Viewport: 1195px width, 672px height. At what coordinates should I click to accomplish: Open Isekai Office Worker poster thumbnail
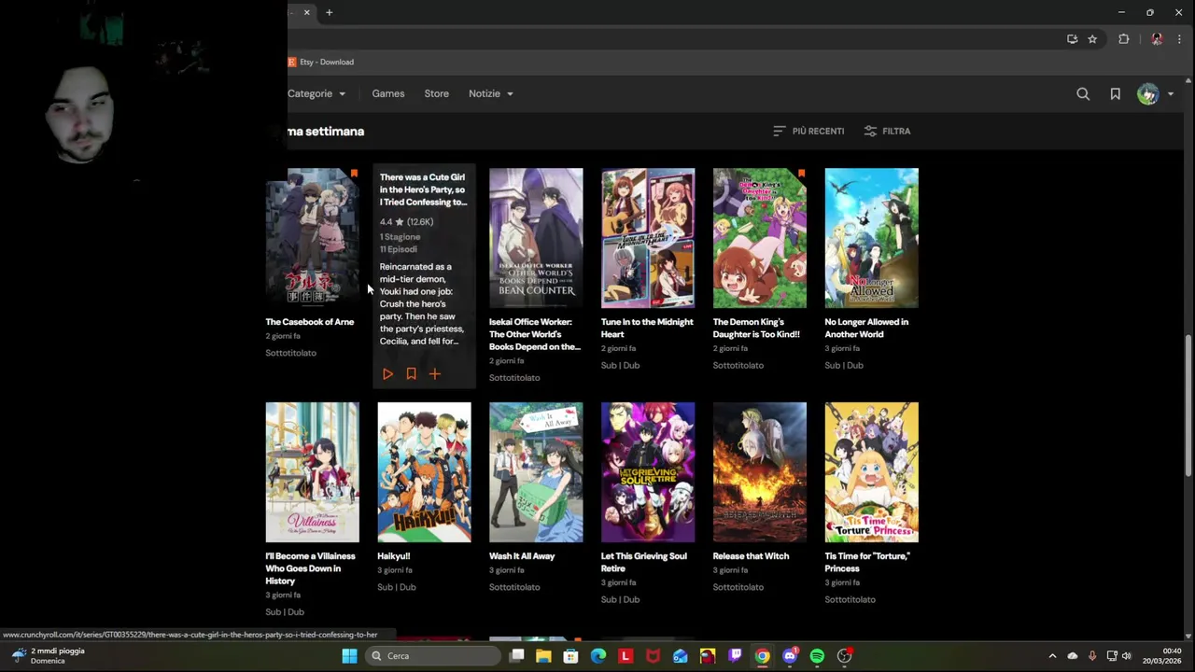click(536, 238)
